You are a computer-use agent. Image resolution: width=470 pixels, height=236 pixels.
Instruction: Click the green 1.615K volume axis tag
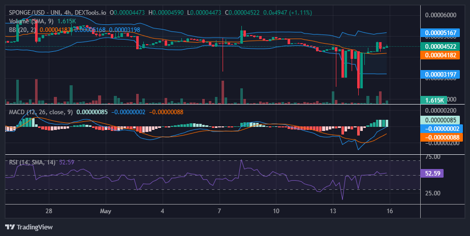coord(434,100)
